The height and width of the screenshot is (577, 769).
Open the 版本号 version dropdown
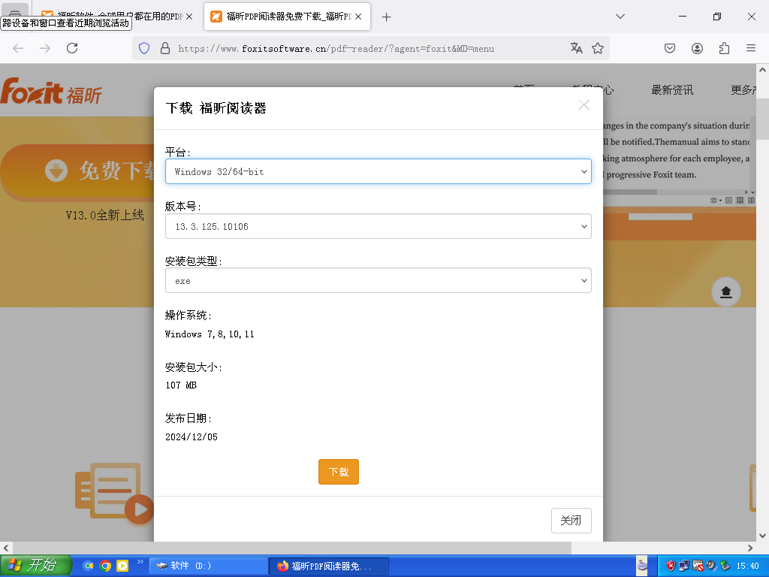(x=378, y=226)
